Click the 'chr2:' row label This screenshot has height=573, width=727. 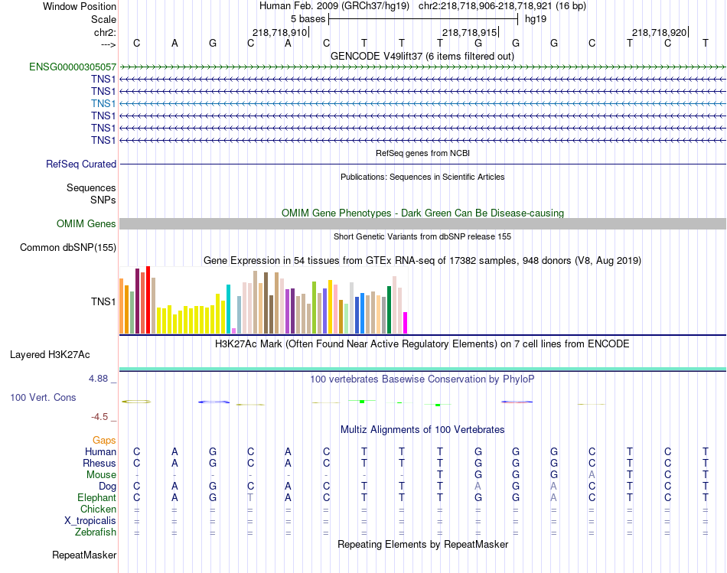tap(105, 32)
